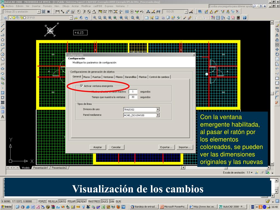Click the Zoom Out magnifier icon
This screenshot has height=210, width=280.
click(126, 18)
